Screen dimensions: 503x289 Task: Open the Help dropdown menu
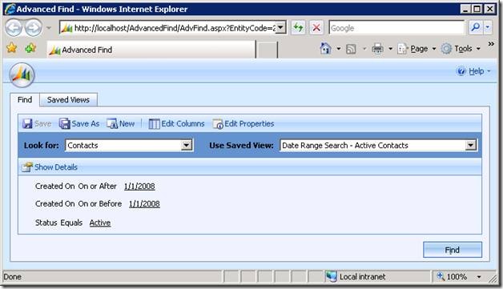pos(473,71)
